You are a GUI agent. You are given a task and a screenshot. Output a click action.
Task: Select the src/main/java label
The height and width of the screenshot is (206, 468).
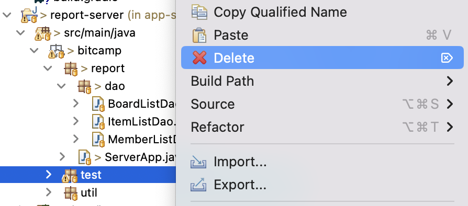[x=99, y=33]
